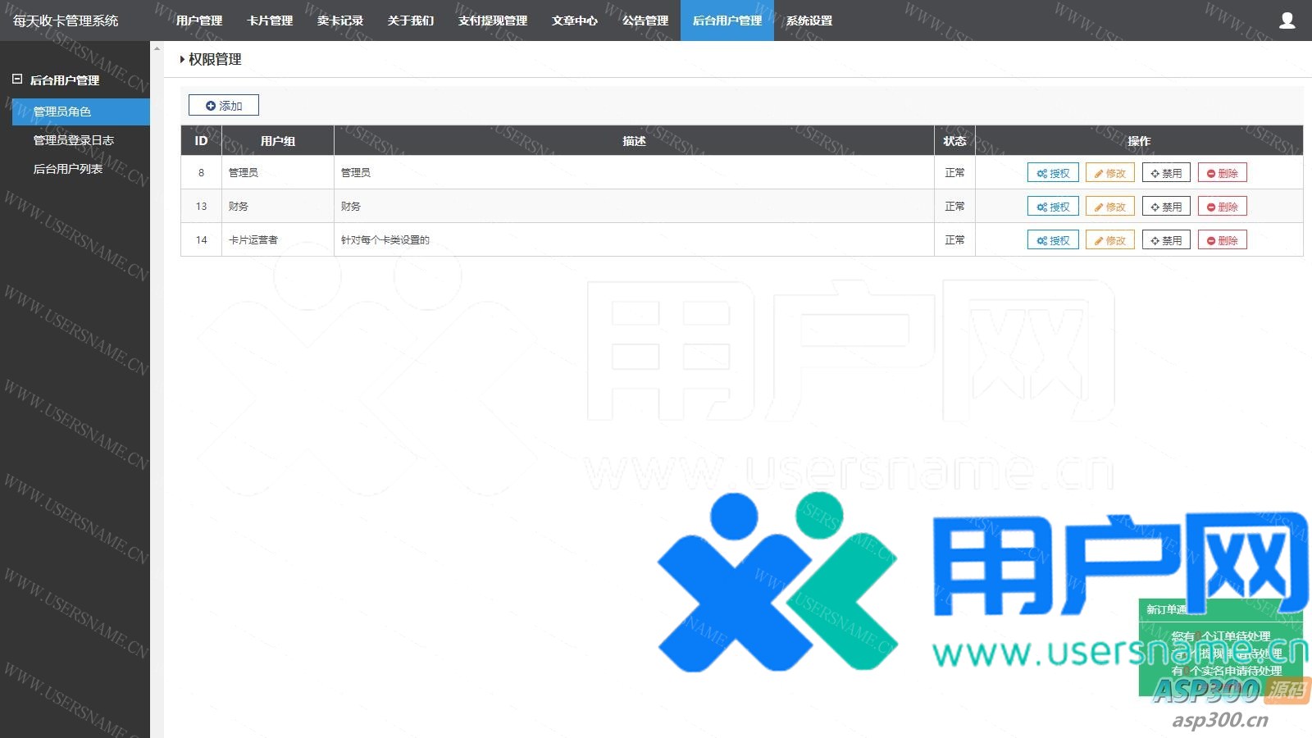Open the 系统设置 top menu
Viewport: 1312px width, 738px height.
pyautogui.click(x=809, y=20)
